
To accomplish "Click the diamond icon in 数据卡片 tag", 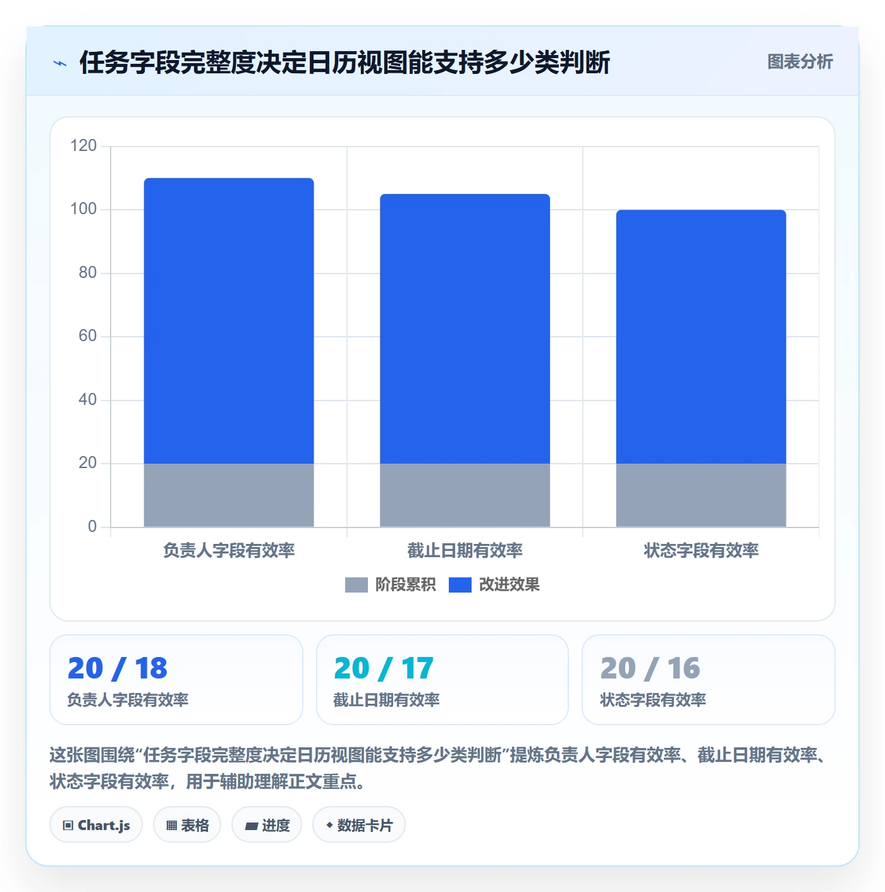I will [x=329, y=825].
